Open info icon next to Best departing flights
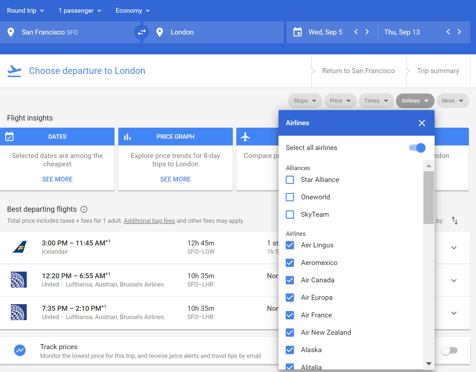The width and height of the screenshot is (476, 372). (x=84, y=209)
